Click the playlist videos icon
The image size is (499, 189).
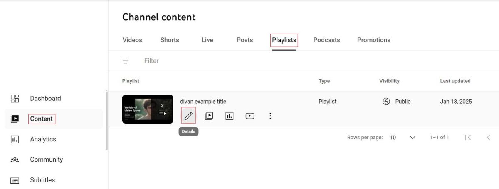pyautogui.click(x=209, y=116)
